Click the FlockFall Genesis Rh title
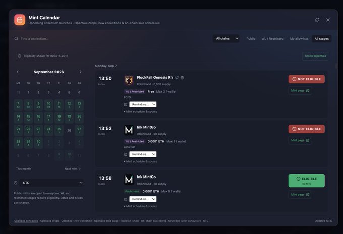Image resolution: width=343 pixels, height=234 pixels. [155, 78]
